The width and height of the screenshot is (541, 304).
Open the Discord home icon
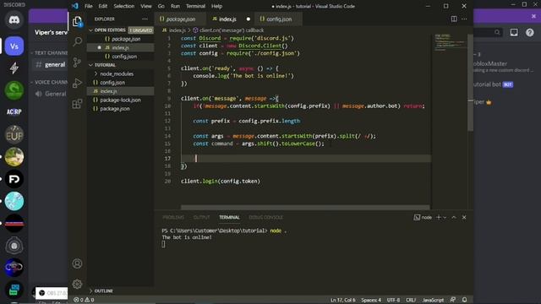14,20
